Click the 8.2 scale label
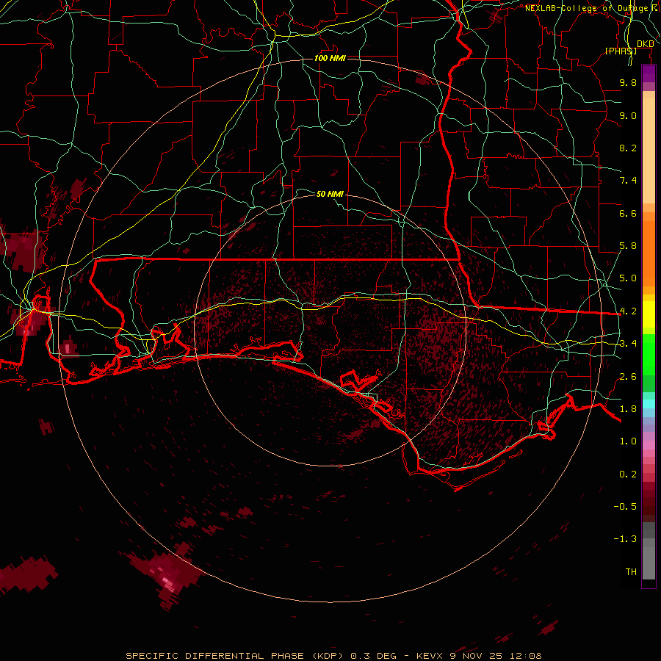This screenshot has height=661, width=661. click(x=628, y=148)
